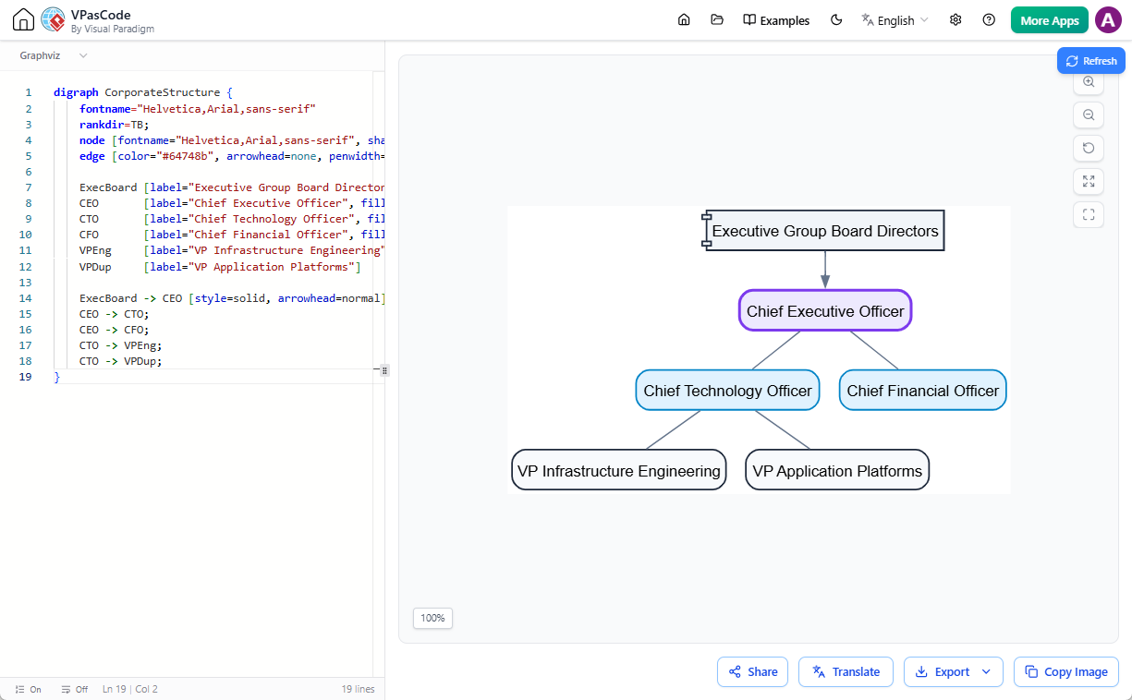1132x700 pixels.
Task: Open the English language dropdown
Action: [895, 20]
